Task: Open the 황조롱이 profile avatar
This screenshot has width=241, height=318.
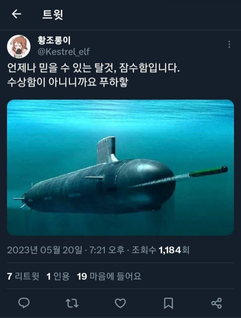Action: click(x=19, y=47)
